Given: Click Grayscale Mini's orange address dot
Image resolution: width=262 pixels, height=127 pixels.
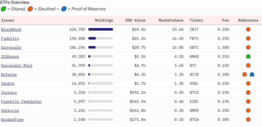Looking at the screenshot, I should [x=248, y=66].
